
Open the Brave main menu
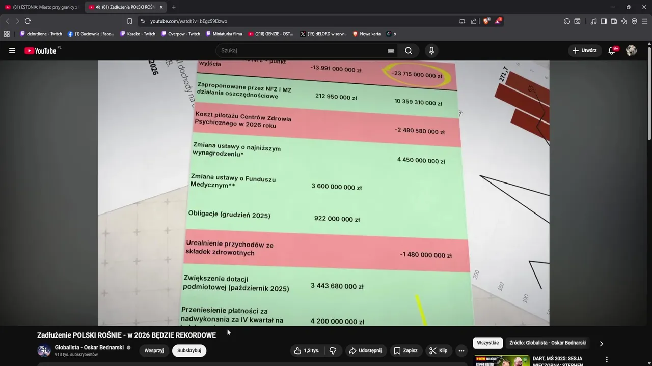(644, 21)
